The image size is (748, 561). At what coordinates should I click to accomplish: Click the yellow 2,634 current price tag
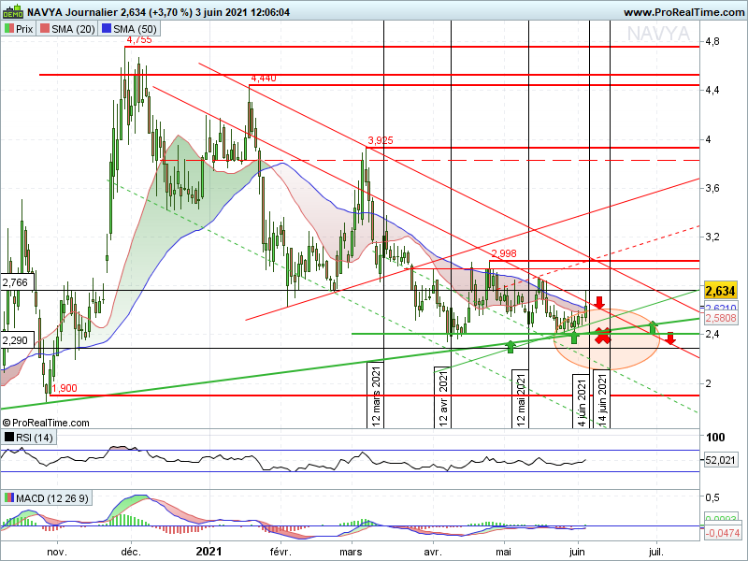point(720,291)
